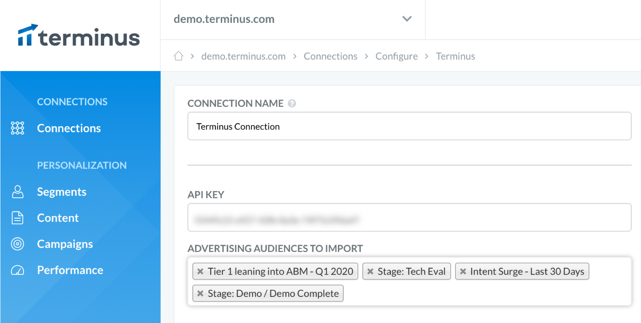This screenshot has width=641, height=323.
Task: Remove Stage: Tech Eval audience tag
Action: (370, 271)
